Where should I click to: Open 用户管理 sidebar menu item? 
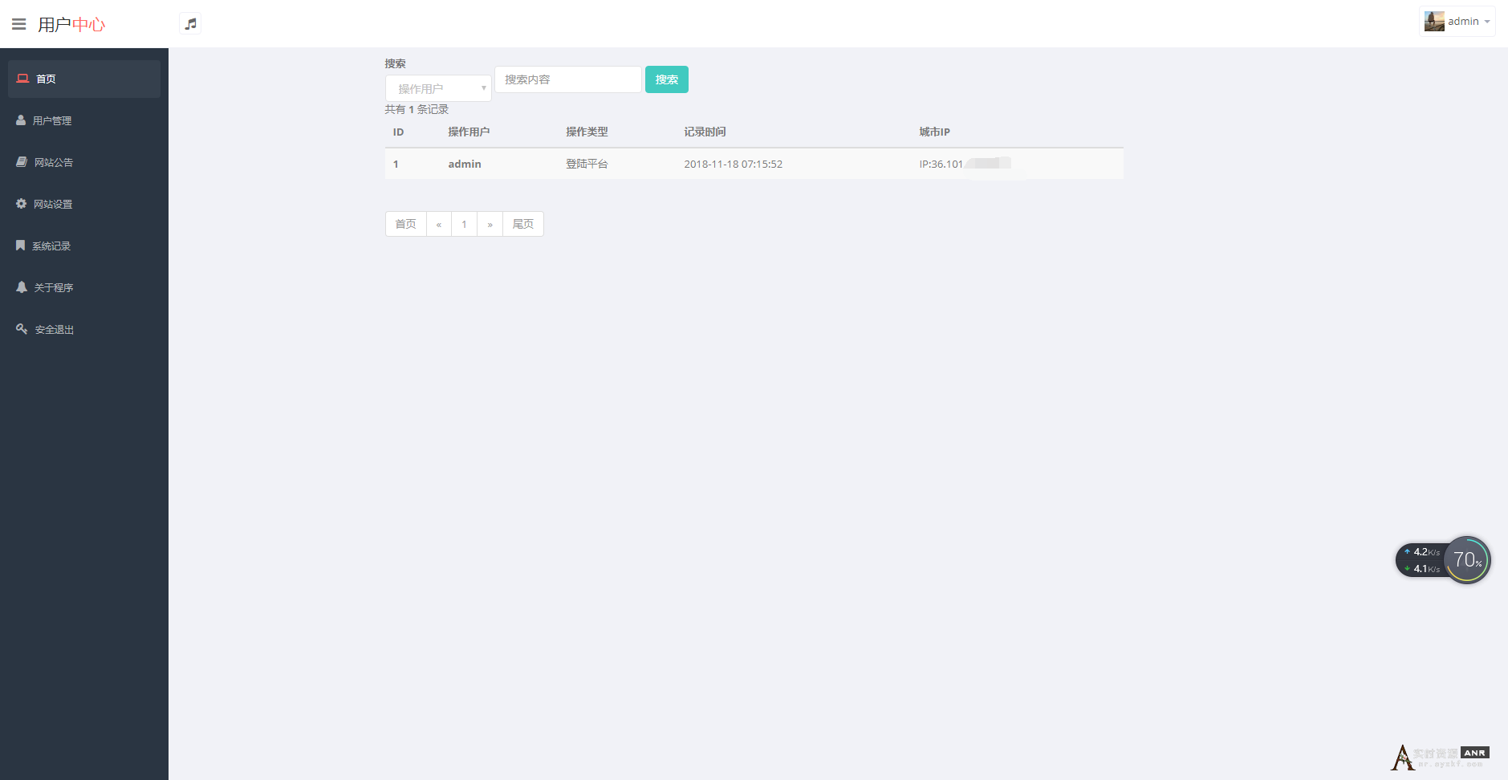(84, 120)
